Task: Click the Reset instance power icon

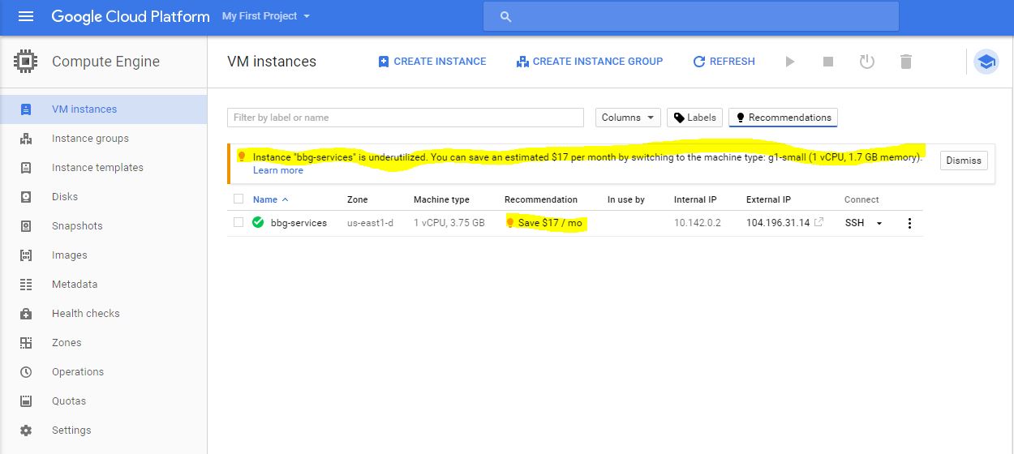Action: point(867,62)
